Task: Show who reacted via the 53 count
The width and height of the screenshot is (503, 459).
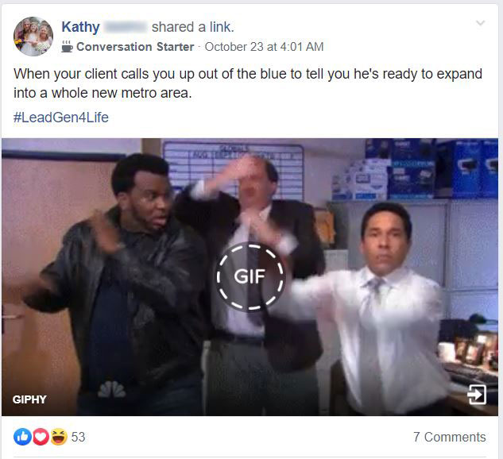Action: pyautogui.click(x=78, y=437)
